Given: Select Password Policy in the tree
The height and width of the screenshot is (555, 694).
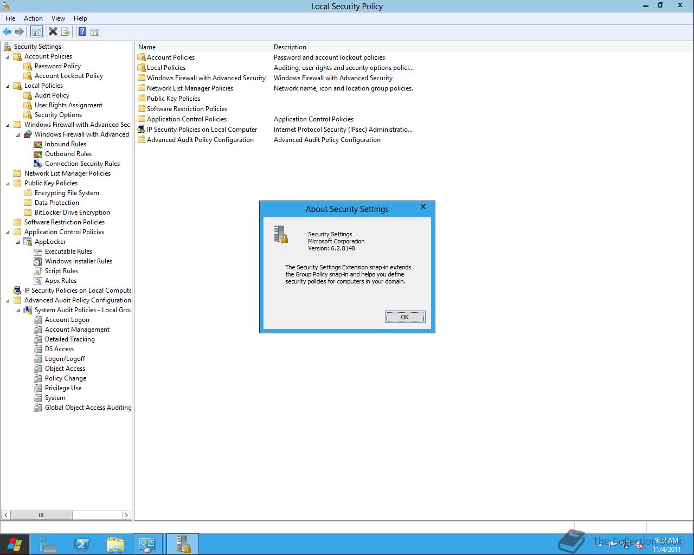Looking at the screenshot, I should point(57,66).
